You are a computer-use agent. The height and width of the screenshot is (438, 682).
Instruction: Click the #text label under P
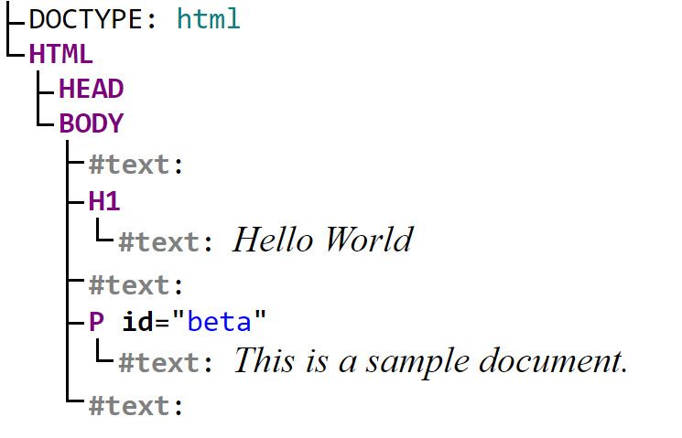coord(166,362)
